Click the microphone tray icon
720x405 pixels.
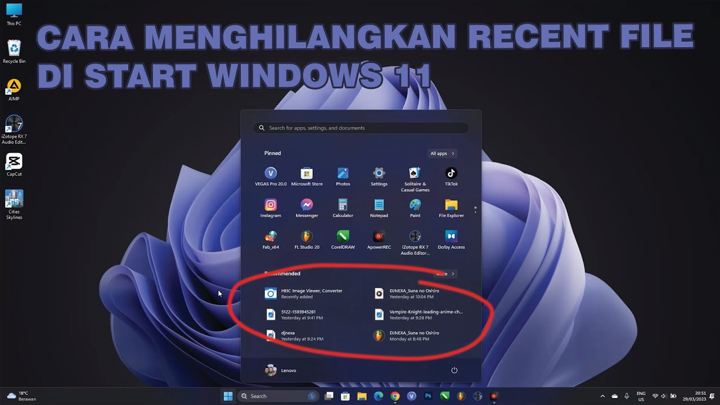coord(627,396)
